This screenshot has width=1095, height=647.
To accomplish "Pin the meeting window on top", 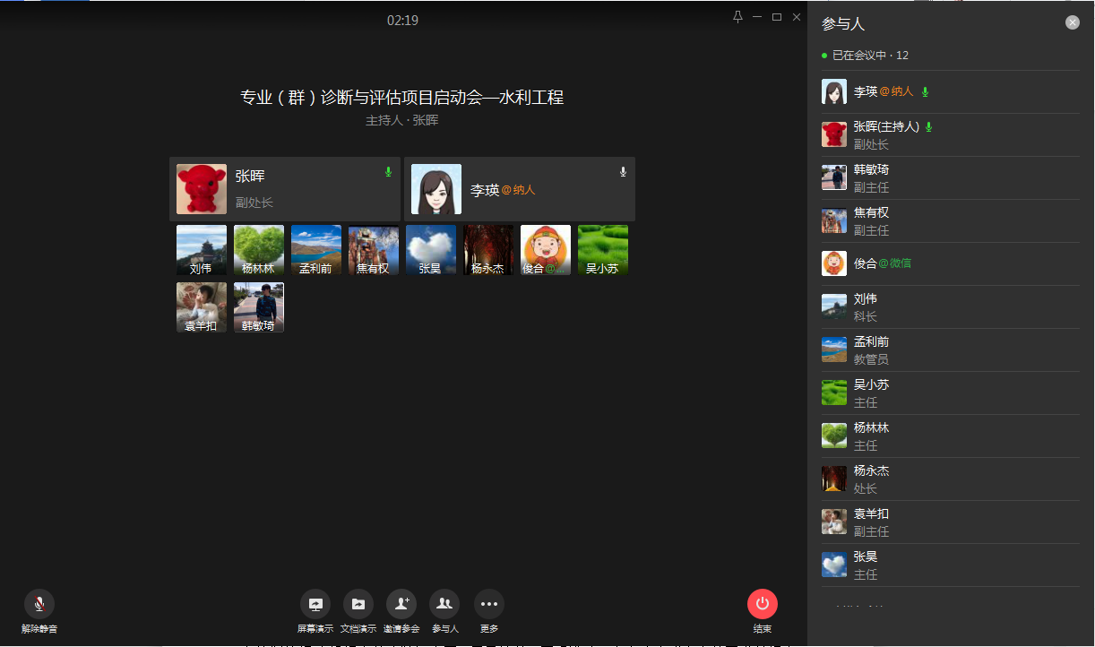I will (737, 17).
